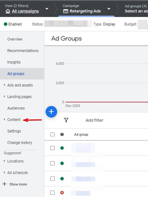Check the first ad group row checkbox
The width and height of the screenshot is (148, 197).
pyautogui.click(x=52, y=148)
